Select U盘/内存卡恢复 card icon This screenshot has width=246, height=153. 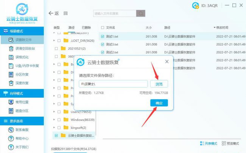tap(11, 66)
